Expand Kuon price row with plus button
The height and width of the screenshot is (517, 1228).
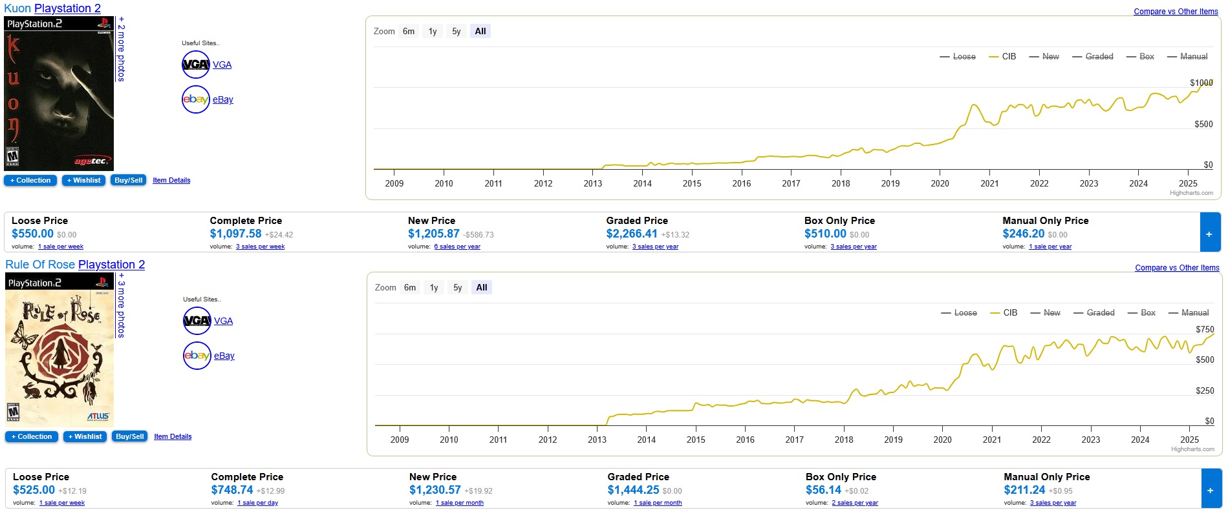(1209, 232)
